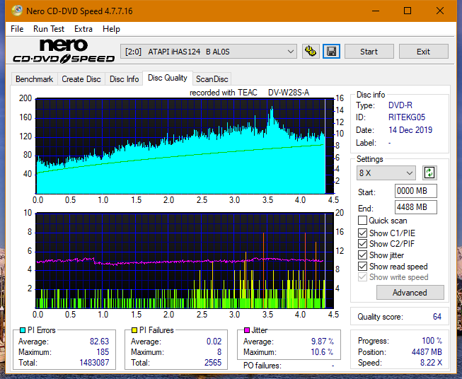Screen dimensions: 462x379
Task: Click the 'recorded with TEAC DV-W28S-A' caption
Action: 249,93
